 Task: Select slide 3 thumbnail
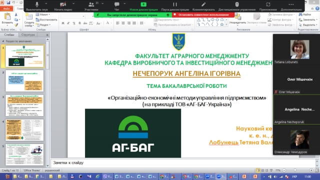[24, 105]
